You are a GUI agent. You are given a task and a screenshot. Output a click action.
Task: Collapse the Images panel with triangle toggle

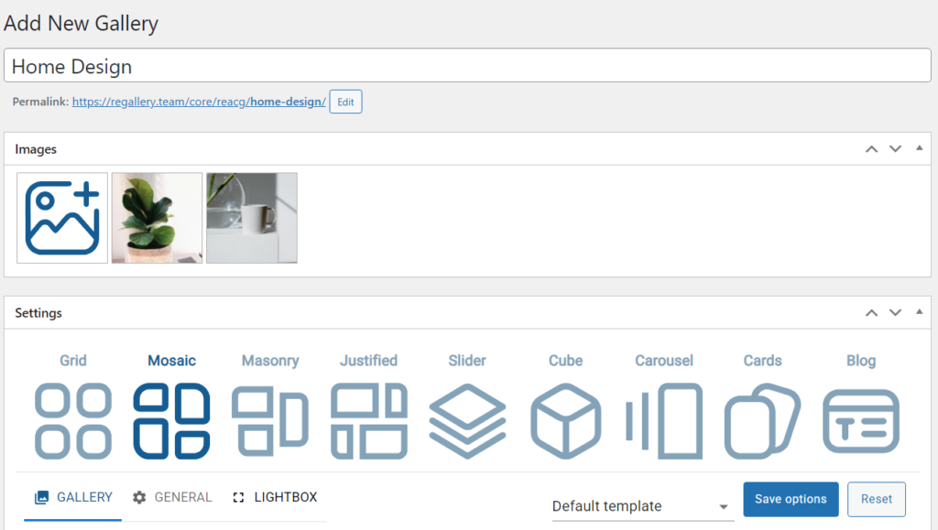919,148
